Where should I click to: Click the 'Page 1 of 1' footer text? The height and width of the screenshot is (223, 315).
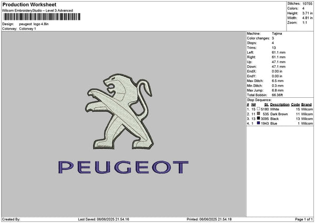click(304, 219)
